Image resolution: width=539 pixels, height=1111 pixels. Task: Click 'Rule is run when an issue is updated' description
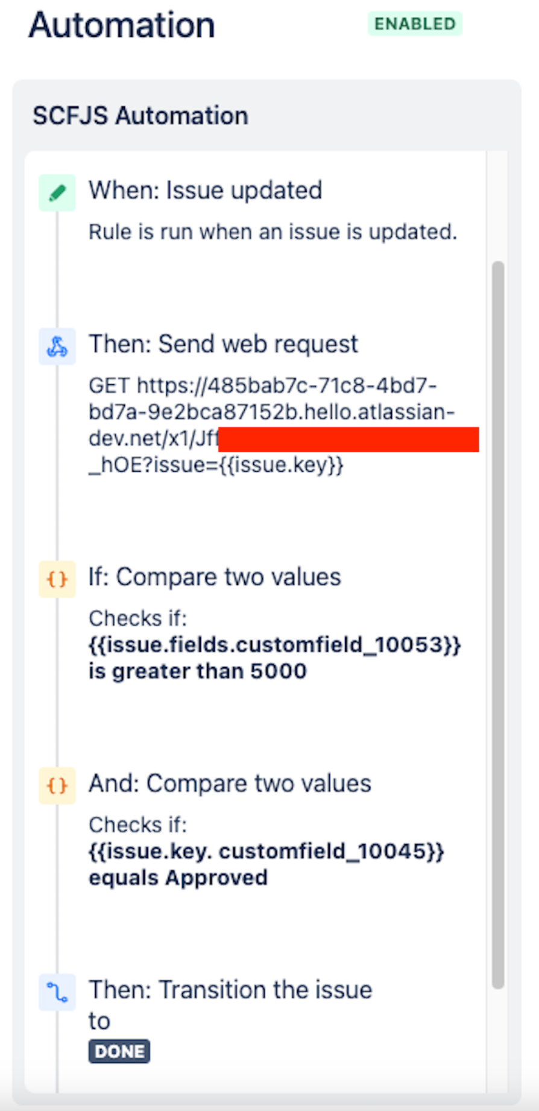pyautogui.click(x=273, y=232)
